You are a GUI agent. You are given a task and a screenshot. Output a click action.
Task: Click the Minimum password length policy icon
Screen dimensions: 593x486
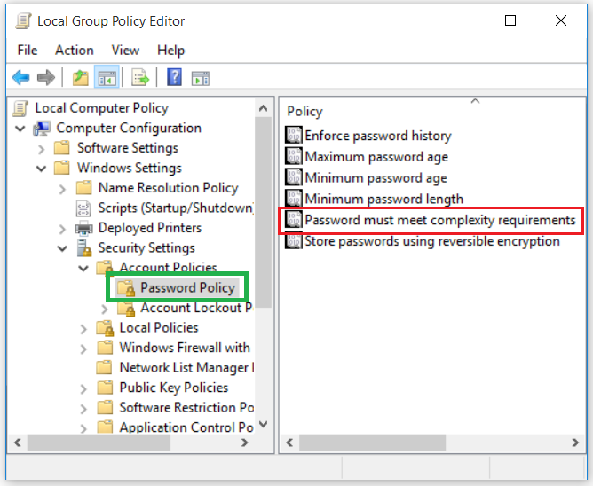tap(294, 199)
